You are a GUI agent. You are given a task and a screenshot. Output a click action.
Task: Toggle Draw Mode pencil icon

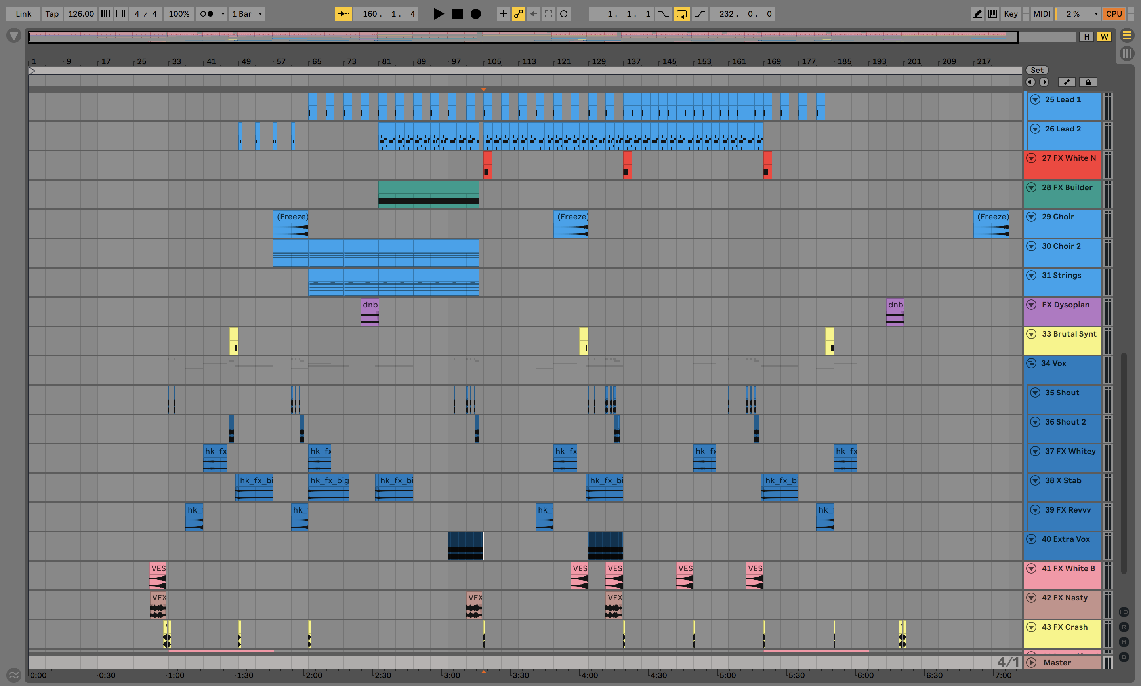pyautogui.click(x=977, y=14)
